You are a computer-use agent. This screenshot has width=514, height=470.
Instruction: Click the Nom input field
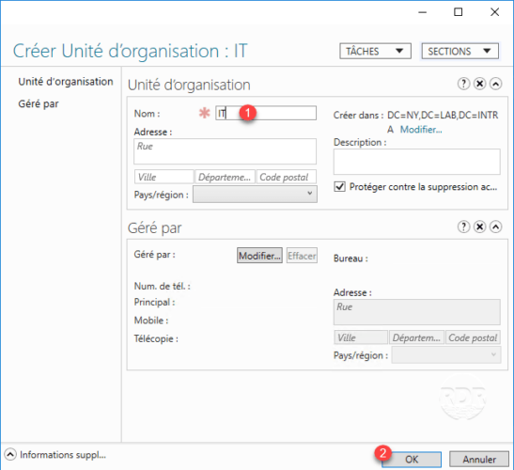pyautogui.click(x=266, y=113)
